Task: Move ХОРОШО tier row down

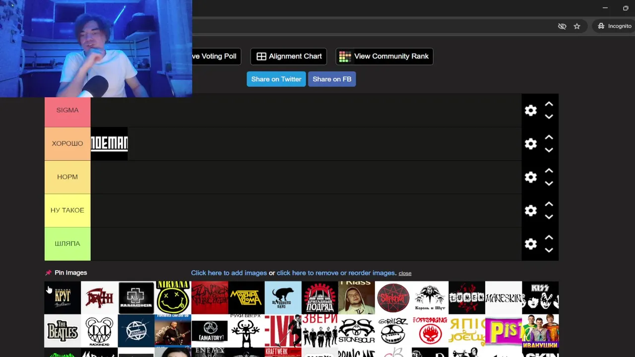Action: click(x=549, y=150)
